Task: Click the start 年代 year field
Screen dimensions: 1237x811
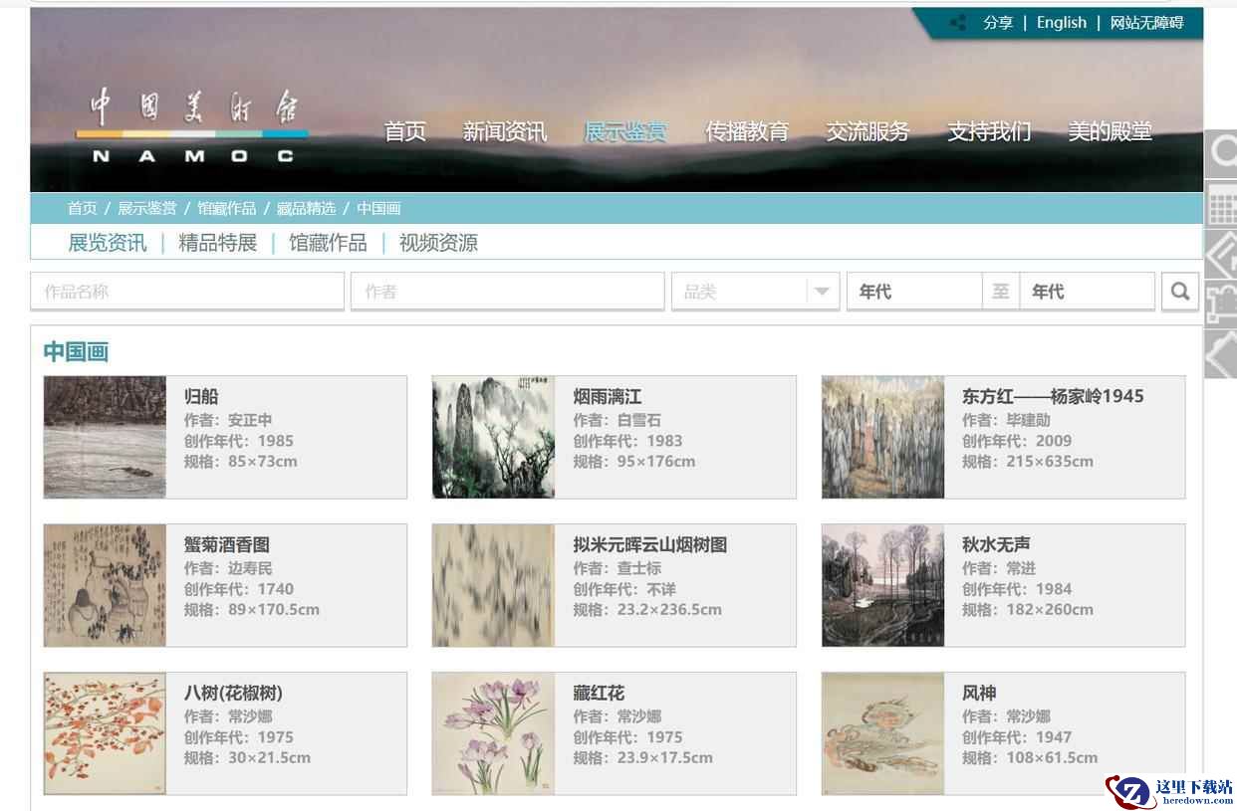Action: 914,292
